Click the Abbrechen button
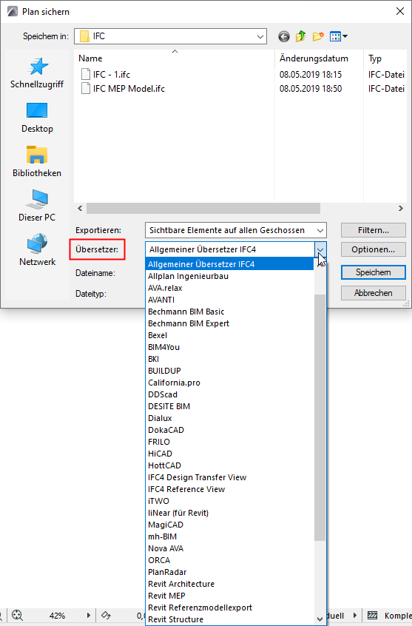 coord(374,293)
